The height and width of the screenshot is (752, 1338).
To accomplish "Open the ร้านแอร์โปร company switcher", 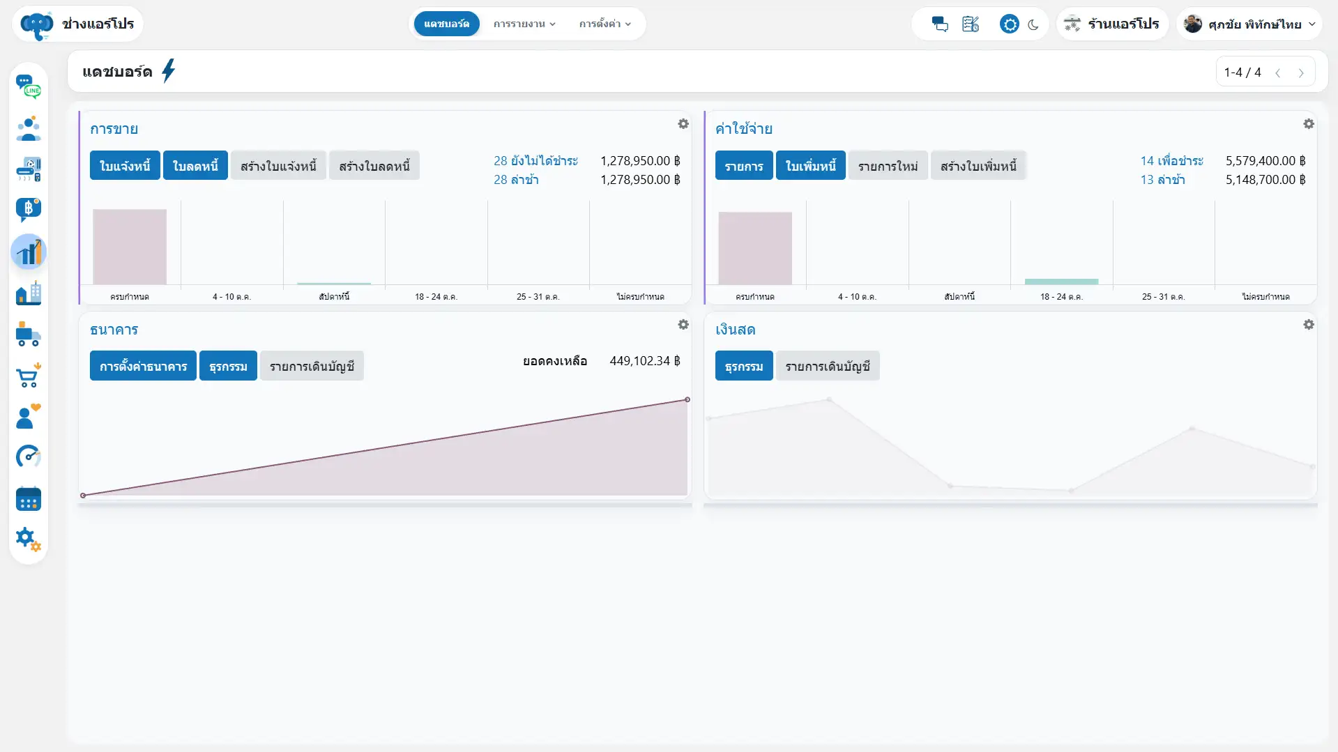I will [x=1112, y=24].
